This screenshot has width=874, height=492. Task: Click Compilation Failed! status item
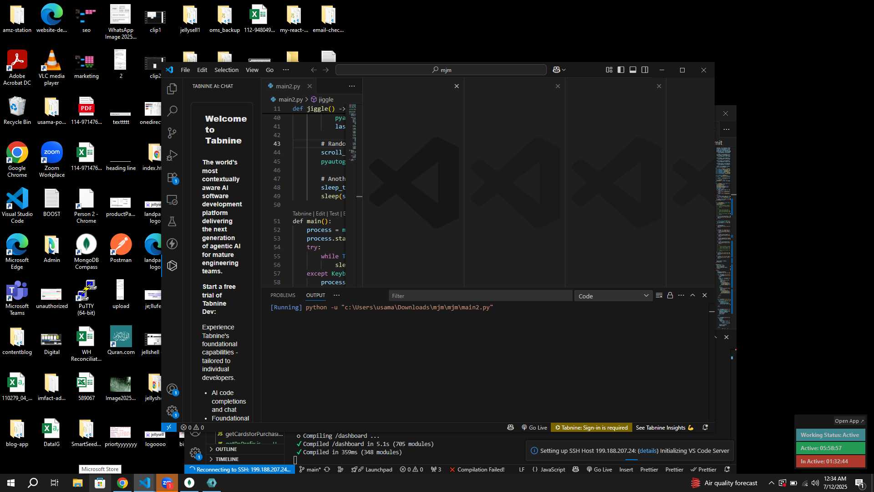point(477,469)
